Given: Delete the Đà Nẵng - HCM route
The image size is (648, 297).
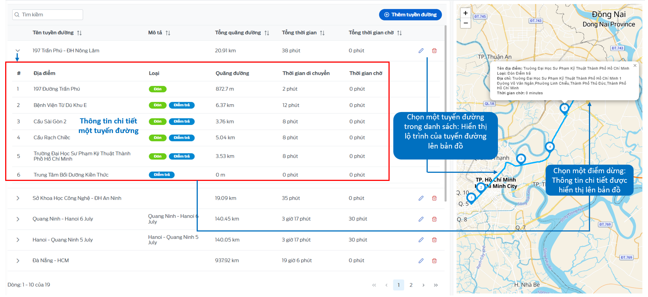Looking at the screenshot, I should 434,261.
